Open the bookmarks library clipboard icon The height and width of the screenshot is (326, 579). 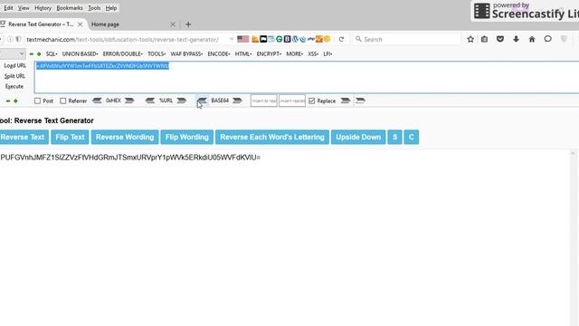click(485, 39)
